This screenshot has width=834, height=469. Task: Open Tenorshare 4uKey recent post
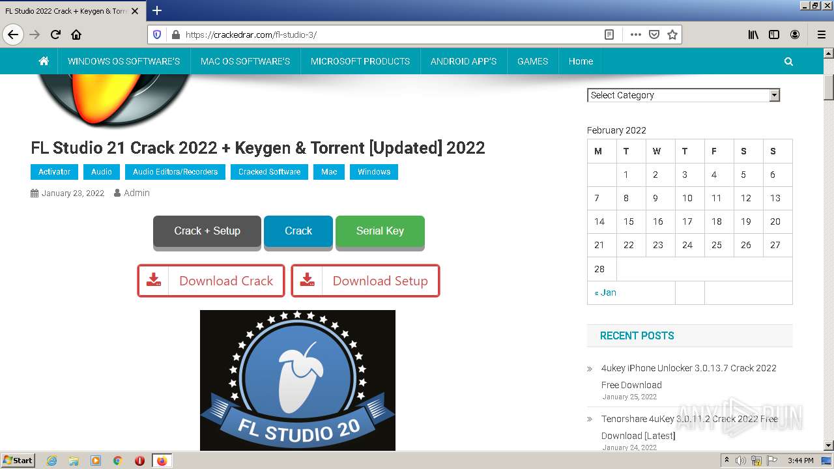coord(689,427)
